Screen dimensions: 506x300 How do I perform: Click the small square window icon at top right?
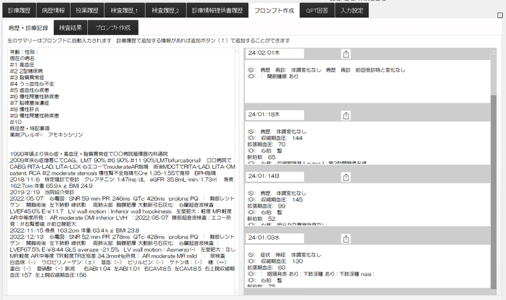click(500, 15)
